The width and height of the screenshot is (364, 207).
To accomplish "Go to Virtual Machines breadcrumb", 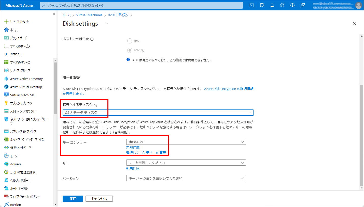I will coord(89,15).
